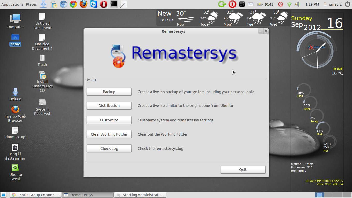Screen dimensions: 352x198
Task: Open the Places menu
Action: coord(31,4)
